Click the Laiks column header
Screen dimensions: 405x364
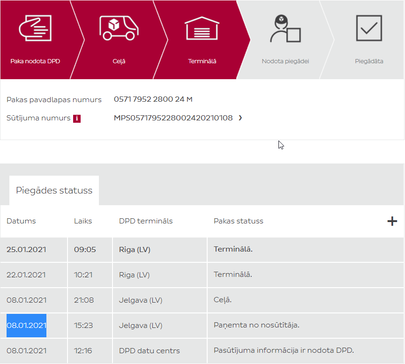click(83, 221)
